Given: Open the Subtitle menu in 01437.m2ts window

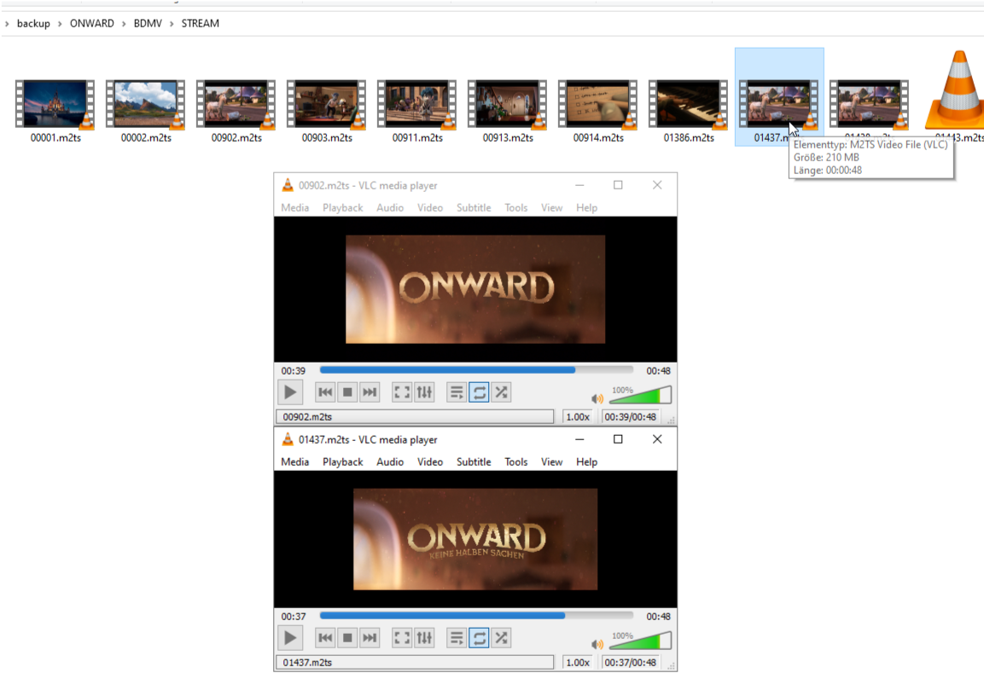Looking at the screenshot, I should pos(474,461).
